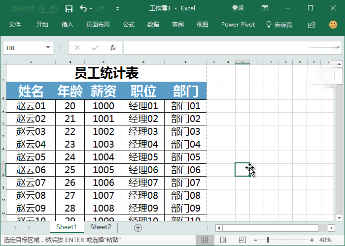Click the 告诉我 lightbulb search box
Viewport: 345px width, 246px height.
[279, 25]
